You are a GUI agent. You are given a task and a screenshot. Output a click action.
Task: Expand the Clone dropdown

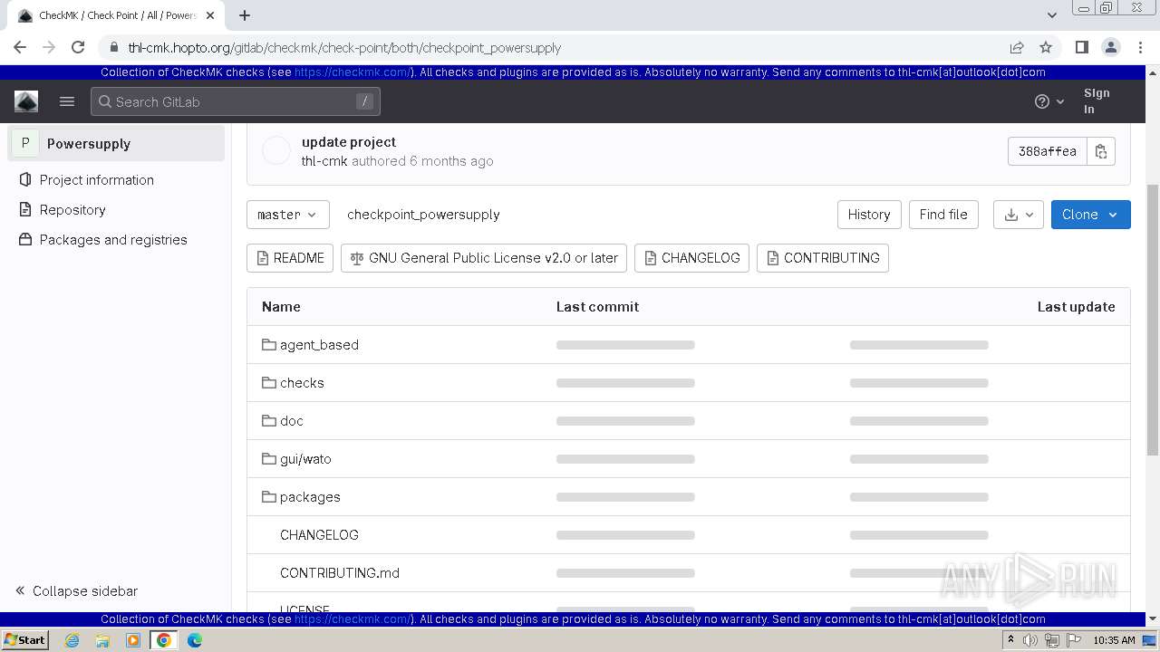point(1090,215)
